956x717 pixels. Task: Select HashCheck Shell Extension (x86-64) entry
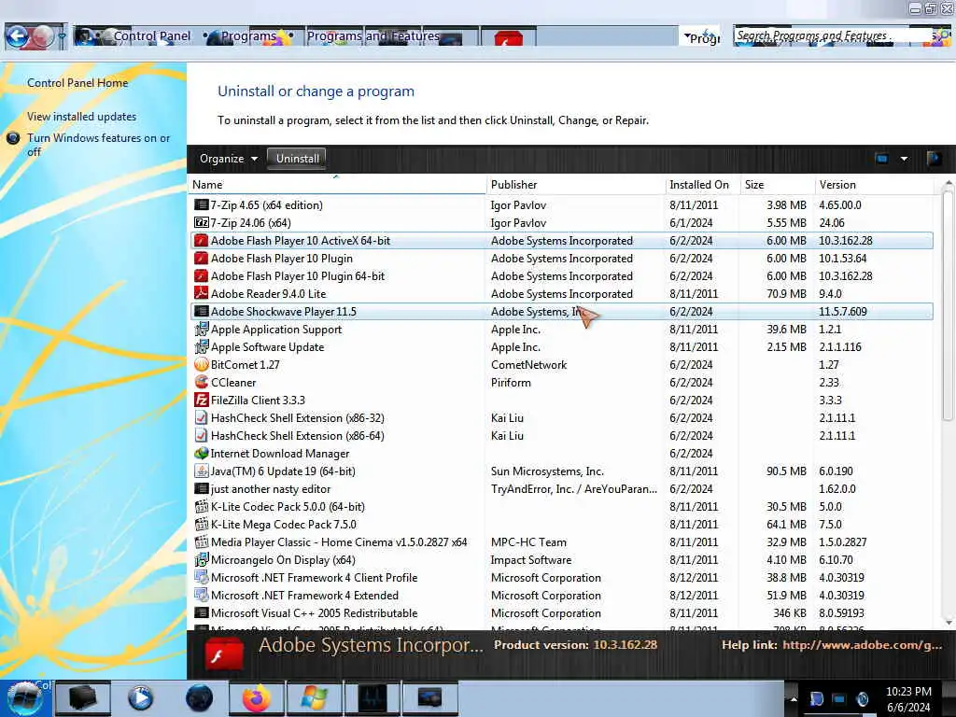[561, 435]
